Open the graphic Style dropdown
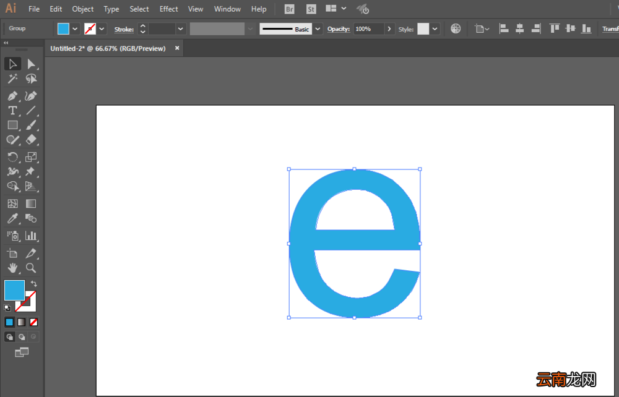Screen dimensions: 619x397 tap(435, 29)
